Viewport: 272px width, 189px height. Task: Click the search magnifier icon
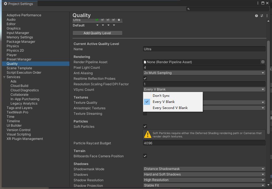[x=188, y=9]
